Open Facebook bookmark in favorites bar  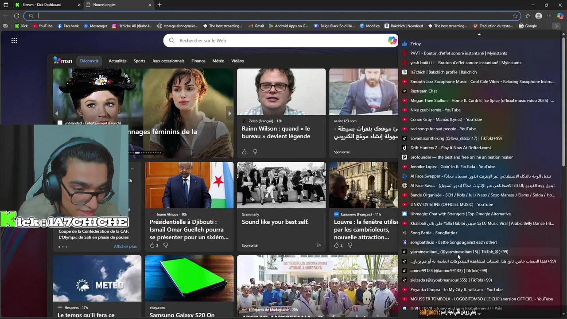68,26
